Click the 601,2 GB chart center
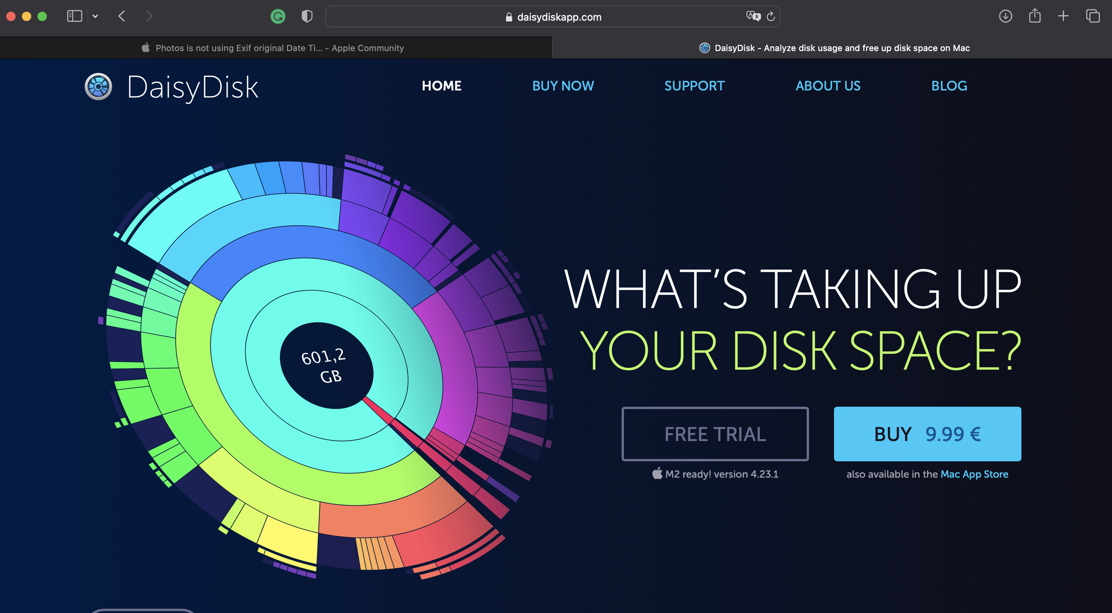Viewport: 1112px width, 613px height. pos(326,365)
